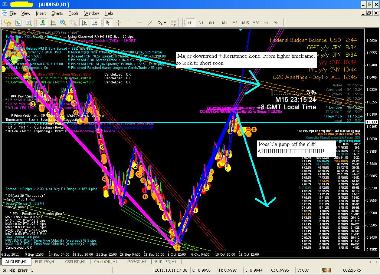Viewport: 380px width, 275px height.
Task: Open the View menu
Action: [x=26, y=13]
